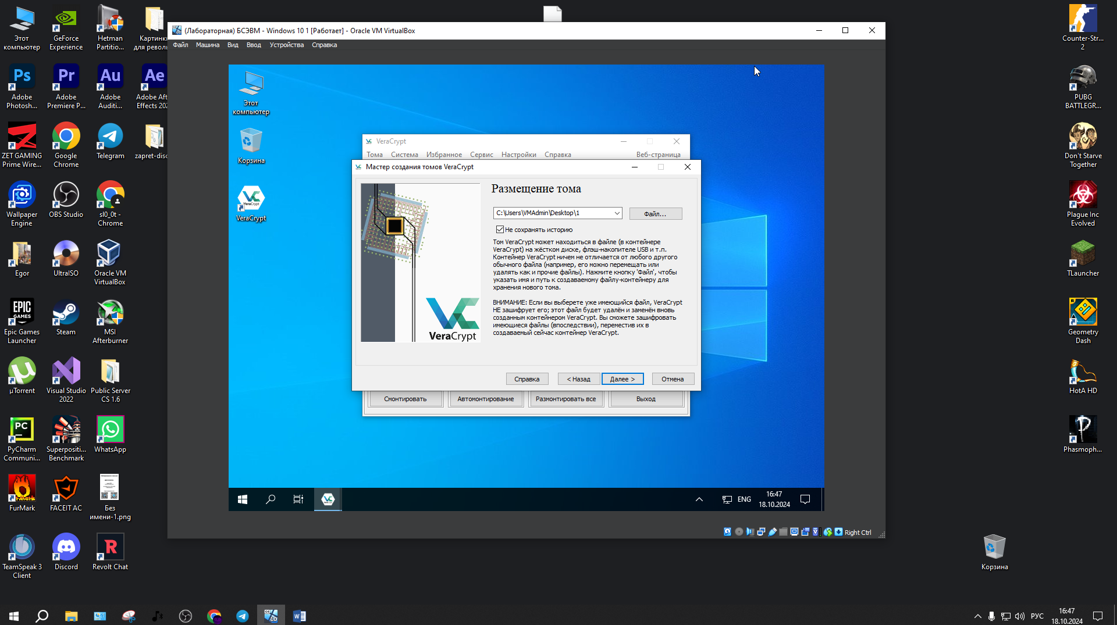
Task: Open 'Избранное' menu in VeraCrypt
Action: pos(444,155)
